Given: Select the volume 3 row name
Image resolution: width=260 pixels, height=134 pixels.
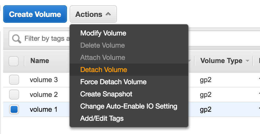Looking at the screenshot, I should 44,80.
